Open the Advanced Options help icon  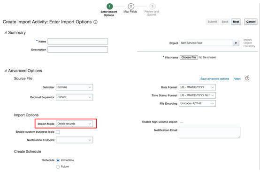pyautogui.click(x=247, y=79)
